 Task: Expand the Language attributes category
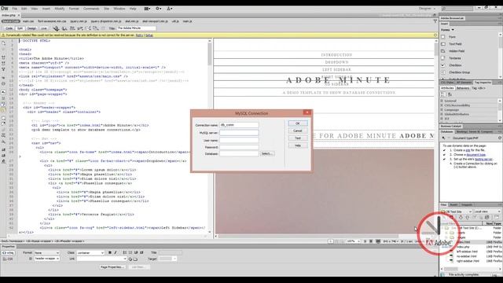point(442,110)
